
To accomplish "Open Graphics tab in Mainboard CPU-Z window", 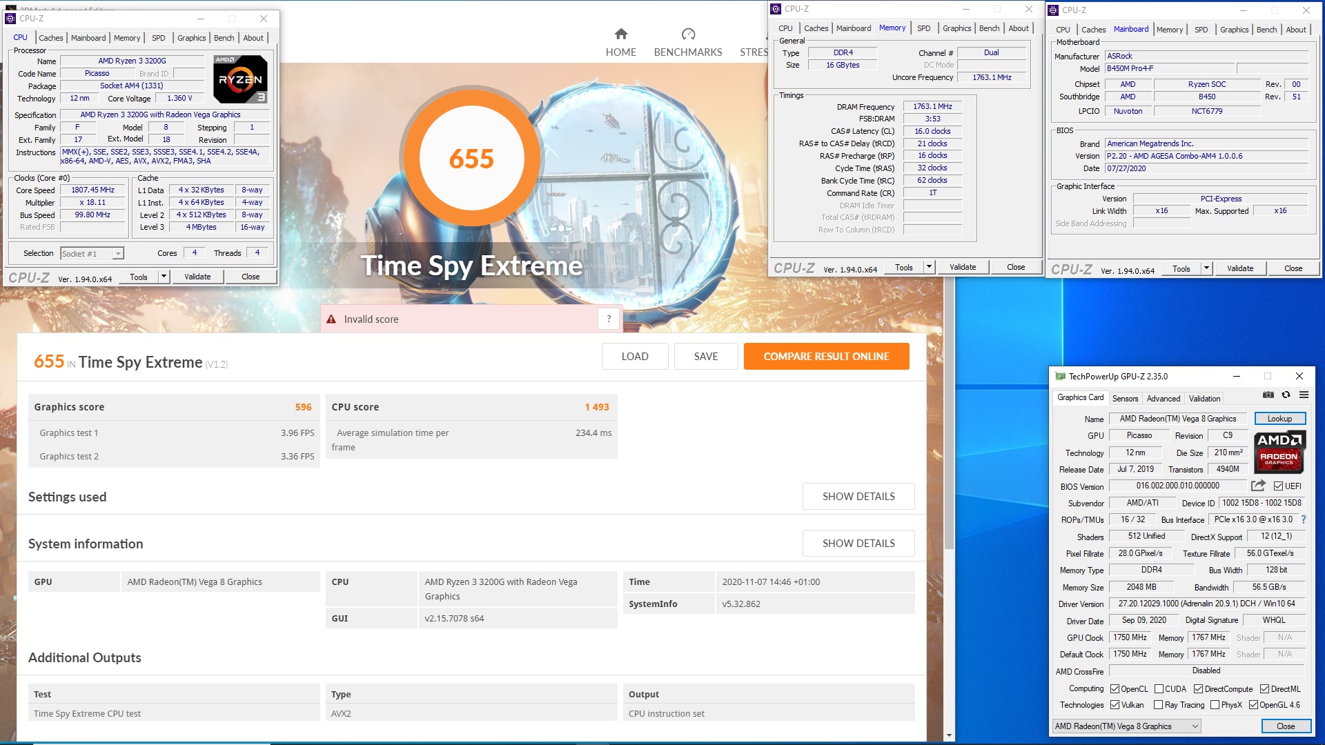I will [1234, 30].
